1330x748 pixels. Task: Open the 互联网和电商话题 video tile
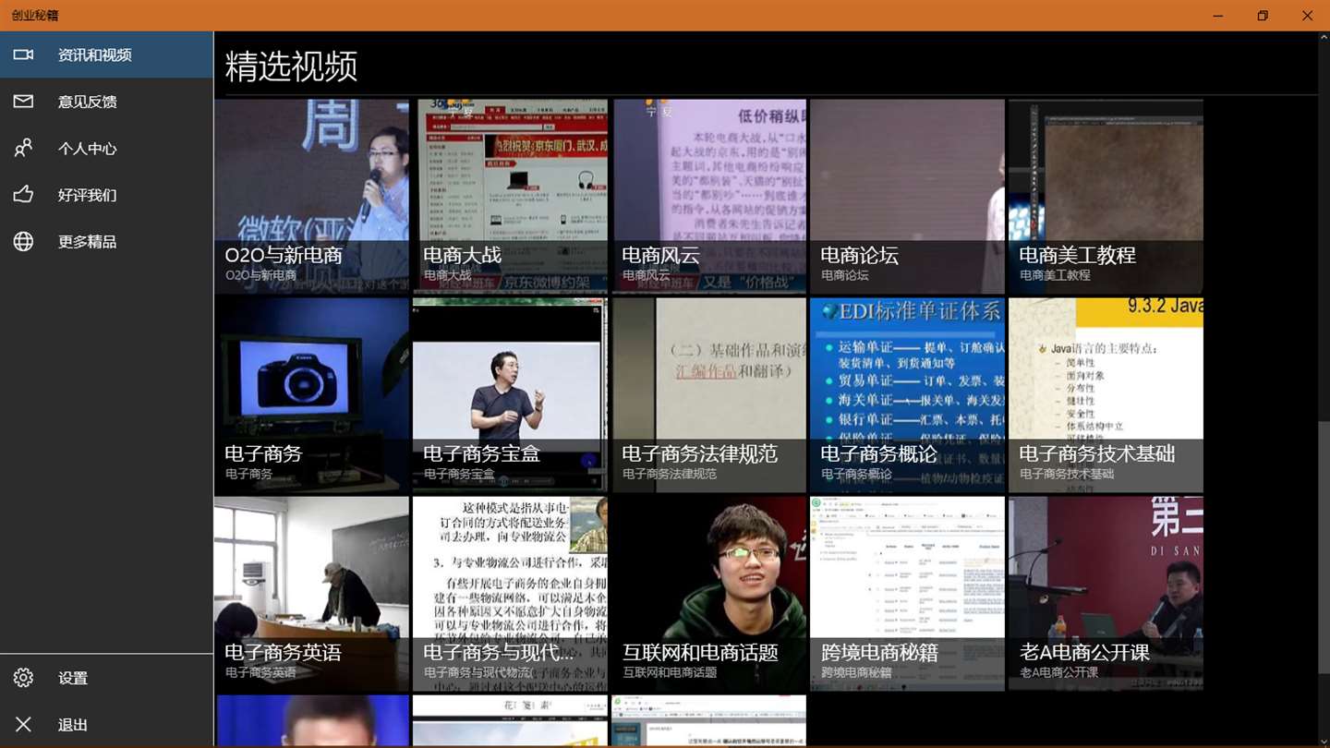tap(708, 594)
